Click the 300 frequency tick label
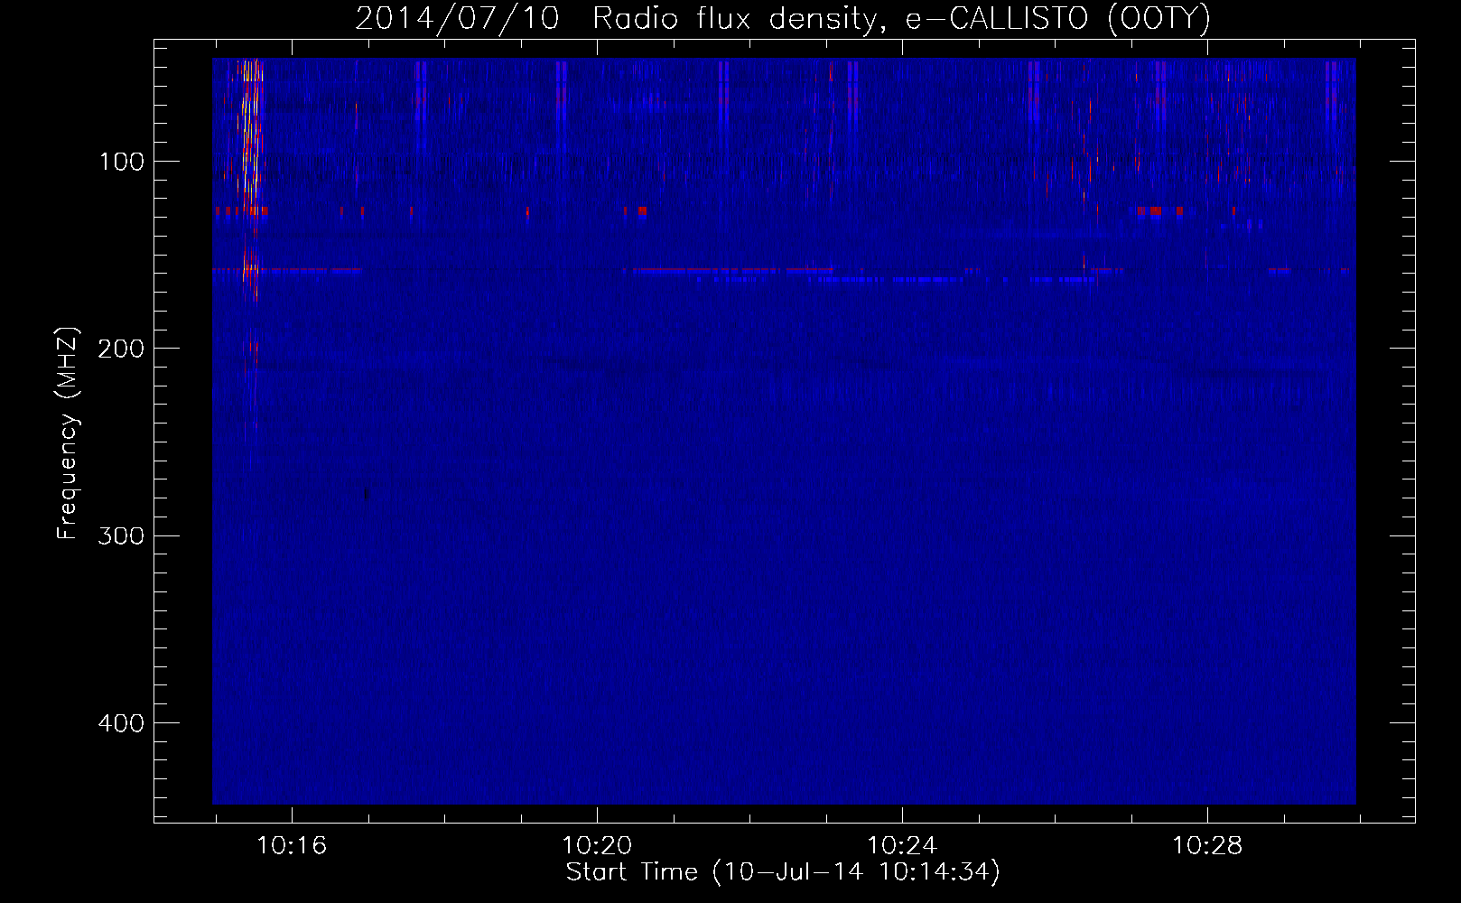Viewport: 1461px width, 903px height. 121,536
